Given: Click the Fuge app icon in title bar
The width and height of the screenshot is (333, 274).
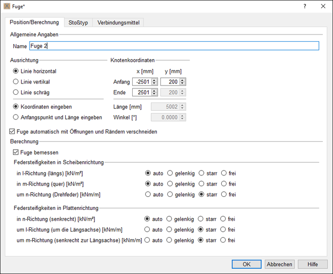Looking at the screenshot, I should [7, 6].
